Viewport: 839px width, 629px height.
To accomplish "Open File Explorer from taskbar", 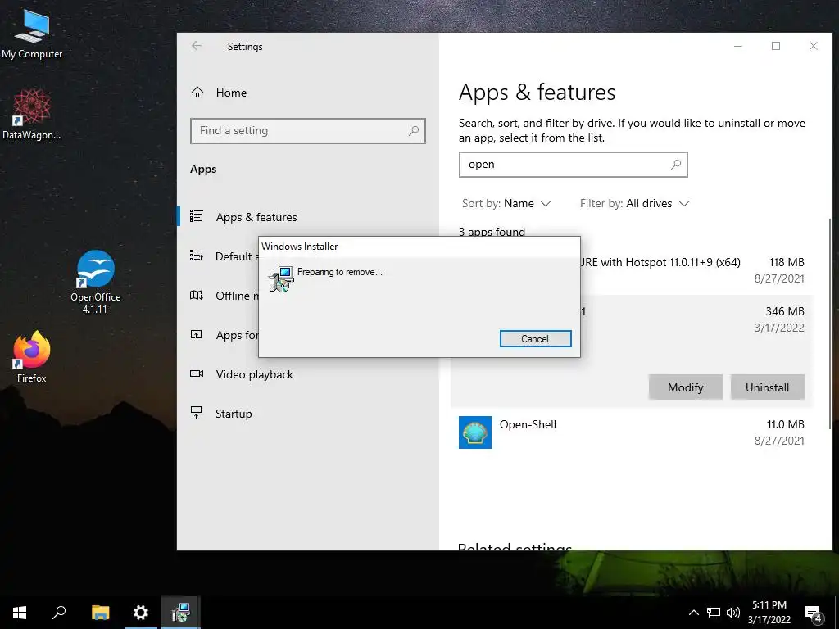I will [100, 613].
